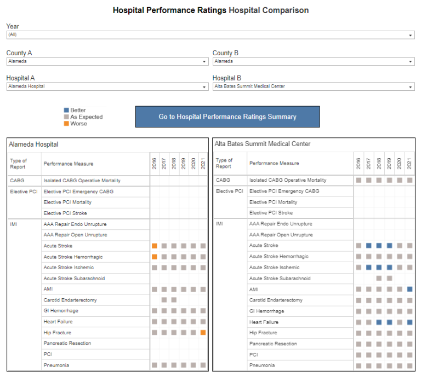Select Alameda Hospital's orange Hip Fracture 2021 mark
The height and width of the screenshot is (377, 421).
coord(203,333)
